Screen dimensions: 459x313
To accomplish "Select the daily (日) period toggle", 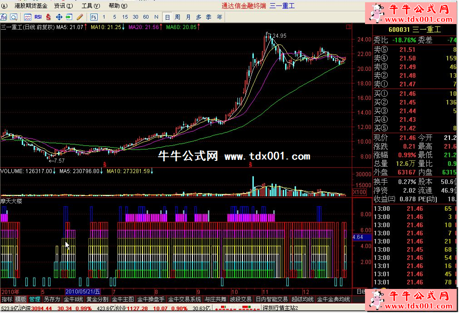I will click(x=167, y=17).
